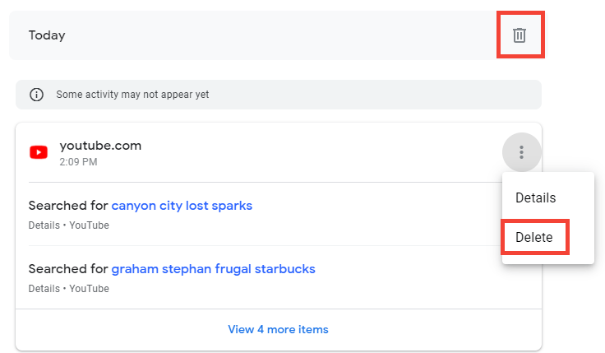Screen dimensions: 605x353
Task: Click "Searched for" before graham stephan
Action: (x=68, y=269)
